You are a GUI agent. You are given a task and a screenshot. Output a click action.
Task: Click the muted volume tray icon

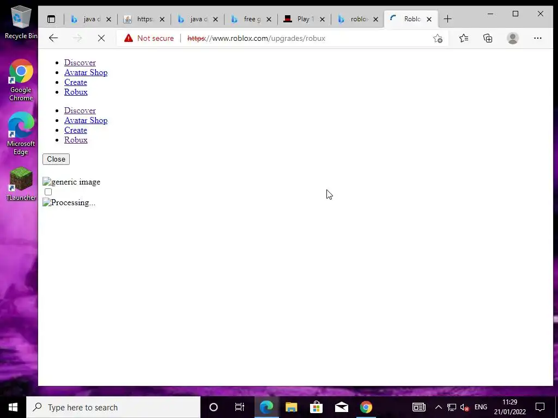coord(464,407)
